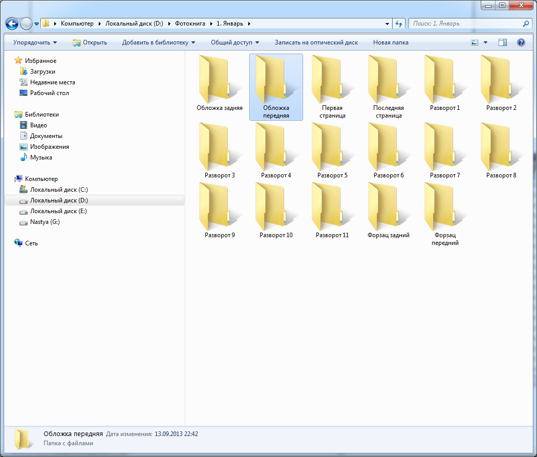The height and width of the screenshot is (457, 537).
Task: Select the Форзац задний folder
Action: [x=389, y=211]
